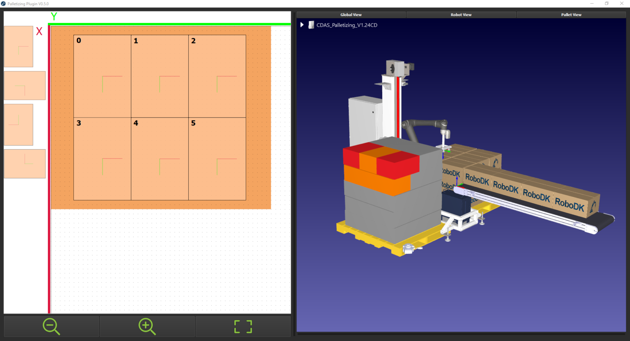
Task: Select the bottom layer thumbnail in the sidebar
Action: [25, 164]
